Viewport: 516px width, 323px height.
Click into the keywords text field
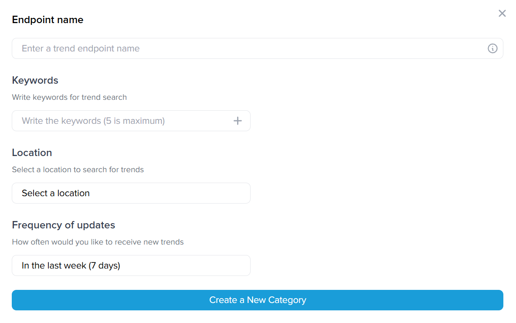[x=131, y=121]
